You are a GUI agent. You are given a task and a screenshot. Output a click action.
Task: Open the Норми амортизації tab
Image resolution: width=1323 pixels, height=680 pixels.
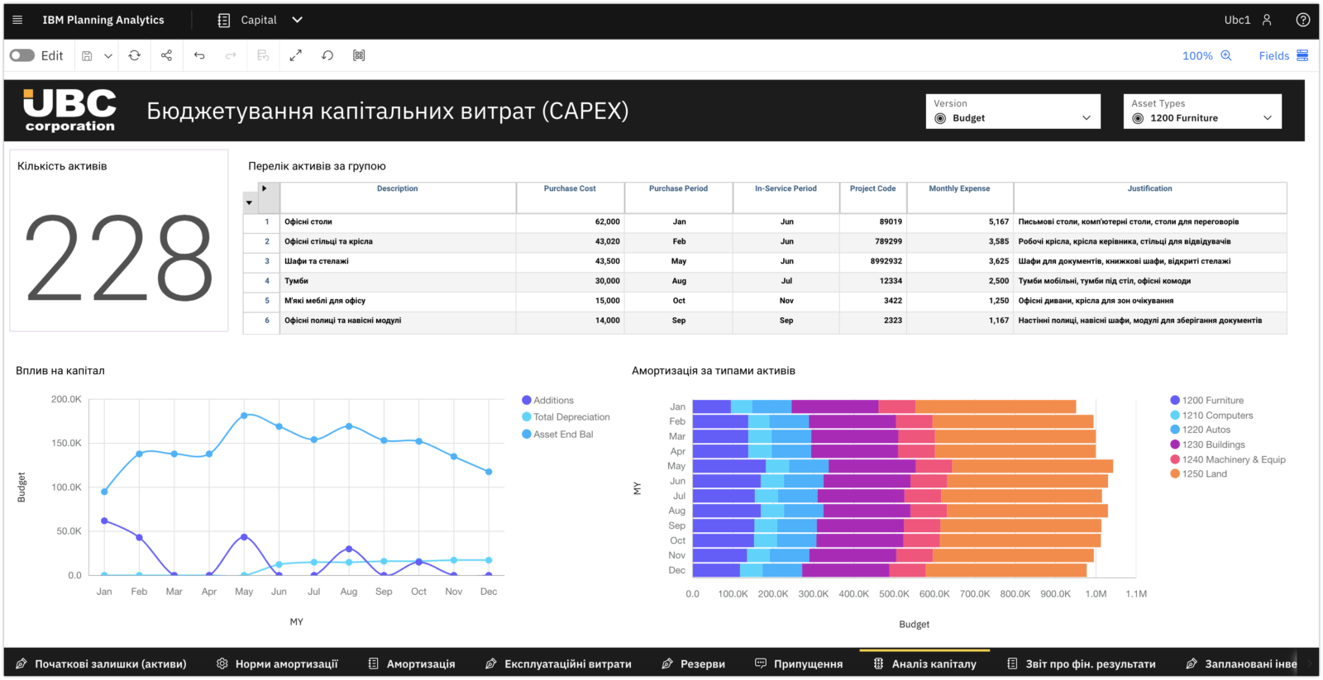pyautogui.click(x=277, y=663)
